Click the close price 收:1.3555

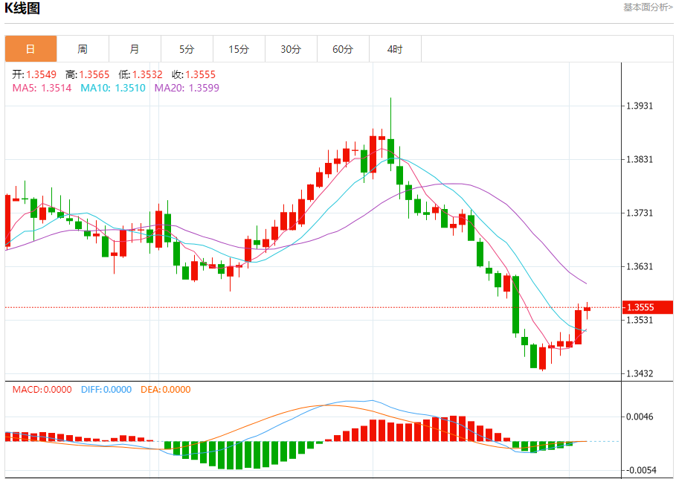click(x=193, y=74)
